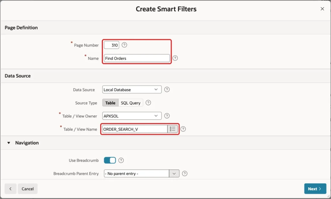
Task: Click the Page Definition section heading
Action: coord(21,28)
